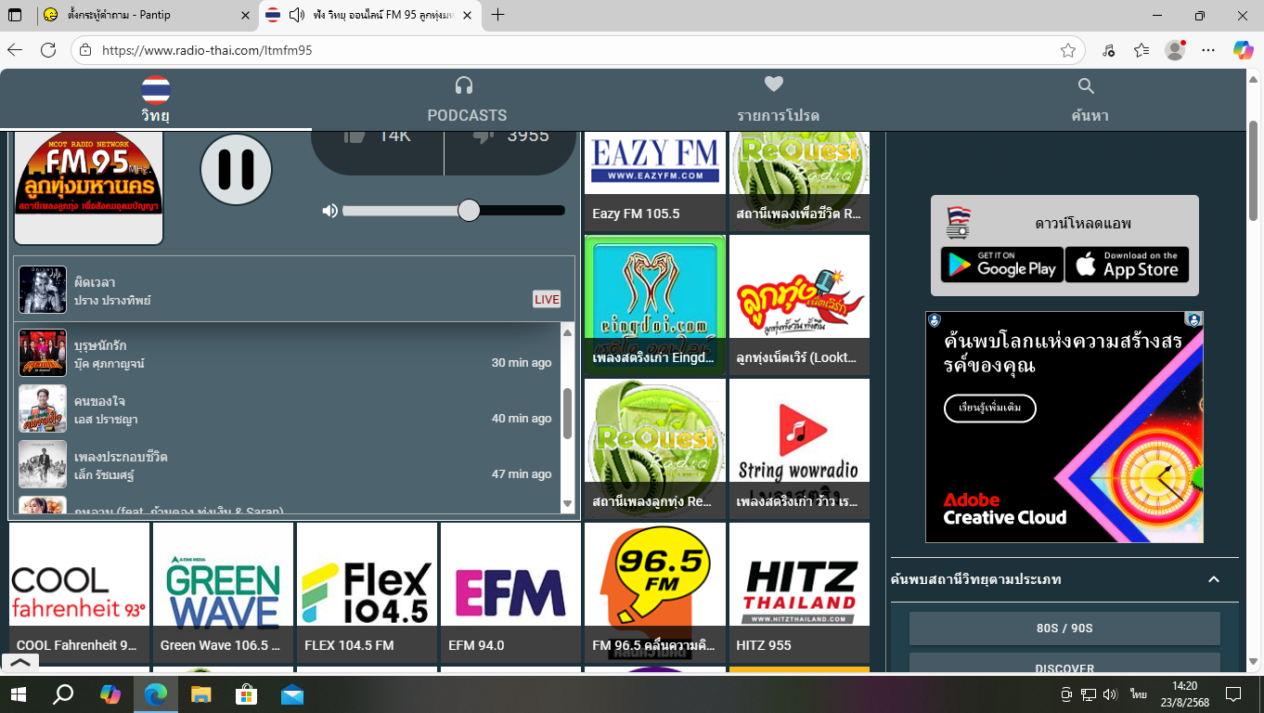
Task: Click the headphones podcasts icon
Action: pyautogui.click(x=464, y=85)
